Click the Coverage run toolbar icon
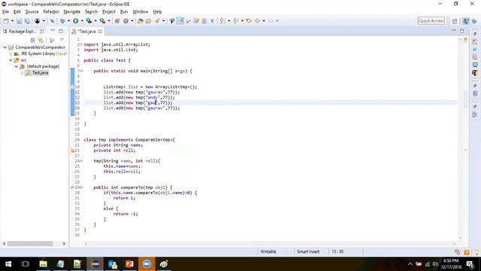481x271 pixels. coord(89,21)
